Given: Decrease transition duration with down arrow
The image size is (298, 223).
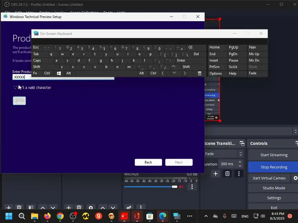Looking at the screenshot, I should [x=240, y=166].
